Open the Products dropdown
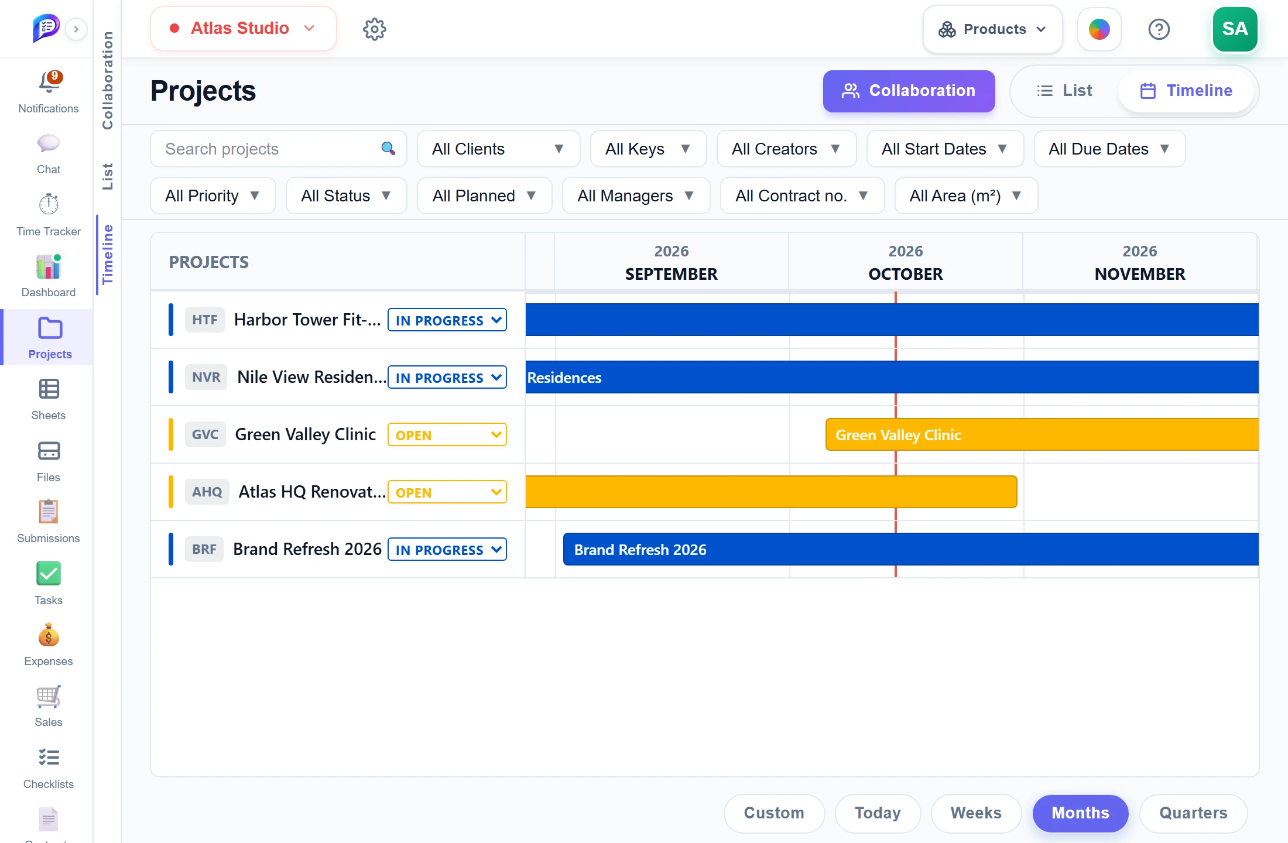Screen dimensions: 1288x843 (x=992, y=29)
